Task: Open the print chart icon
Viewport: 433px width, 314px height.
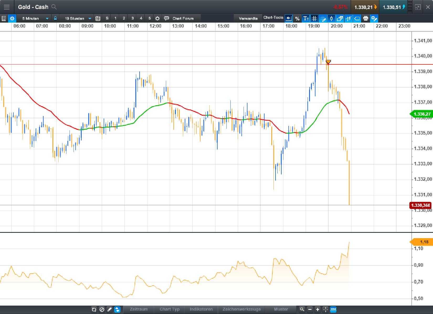Action: click(x=365, y=18)
